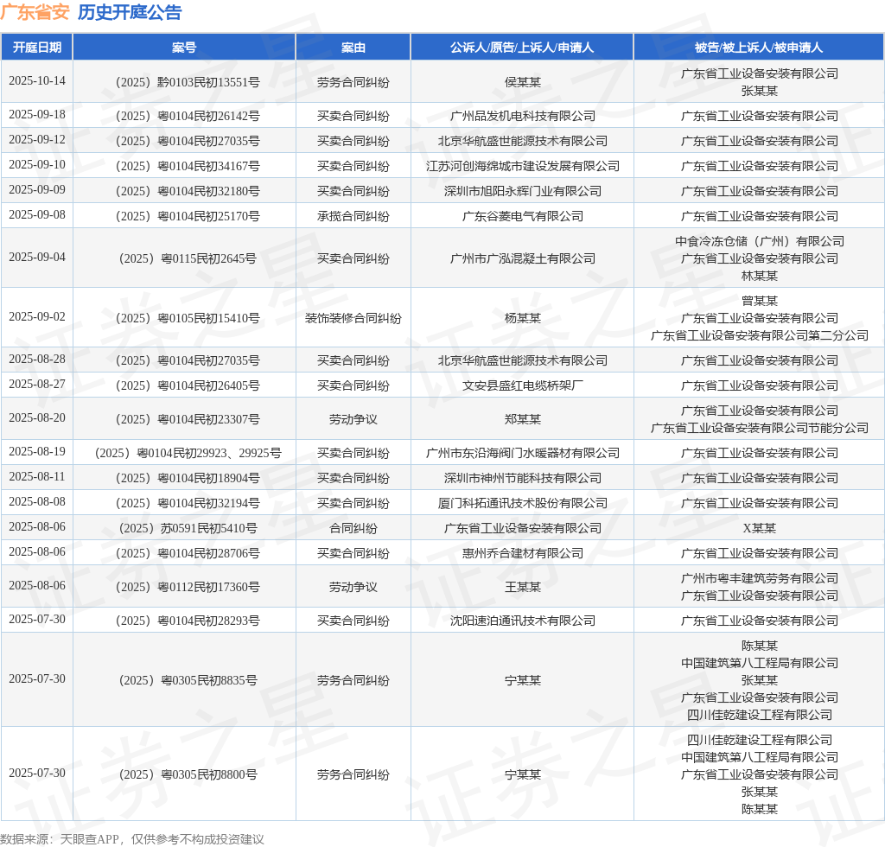Click plaintiff 王某某
Screen dimensions: 885x847
click(x=523, y=587)
